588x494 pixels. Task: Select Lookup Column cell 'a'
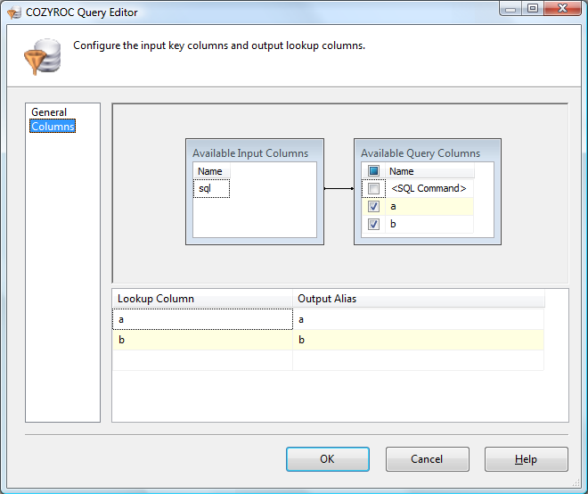pos(202,319)
